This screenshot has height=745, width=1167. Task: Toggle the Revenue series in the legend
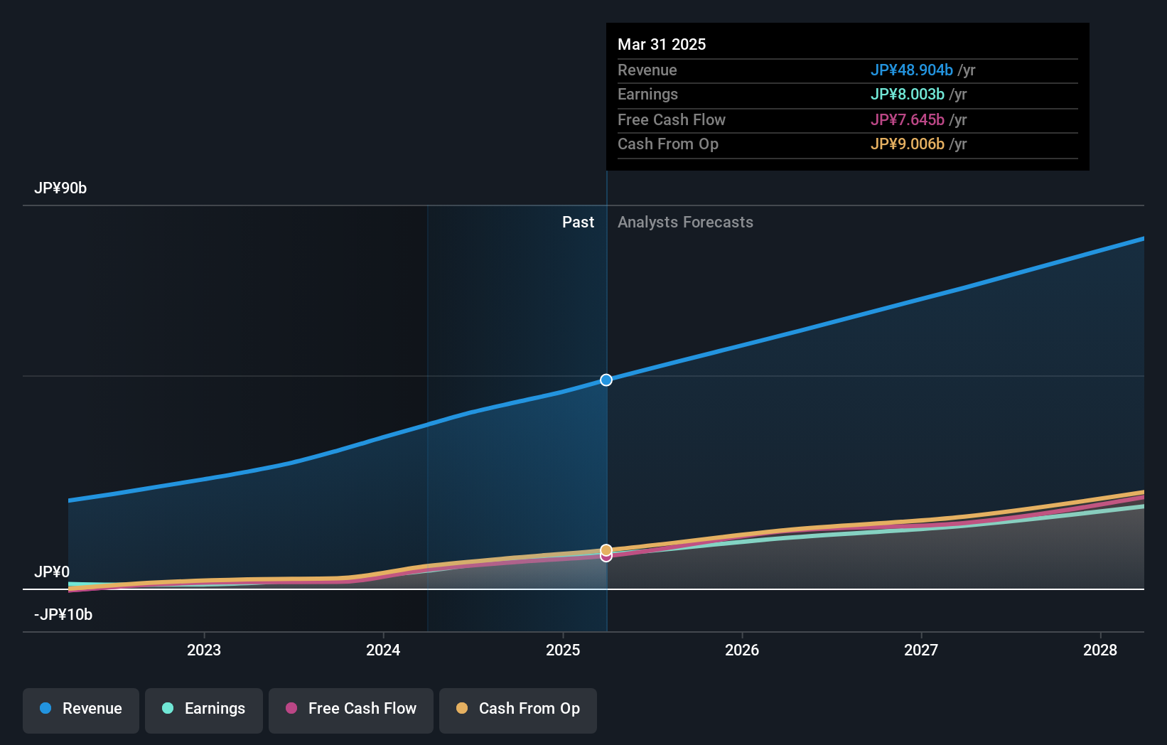click(x=81, y=710)
